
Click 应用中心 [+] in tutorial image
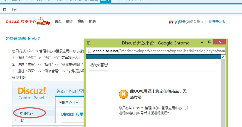69,102
